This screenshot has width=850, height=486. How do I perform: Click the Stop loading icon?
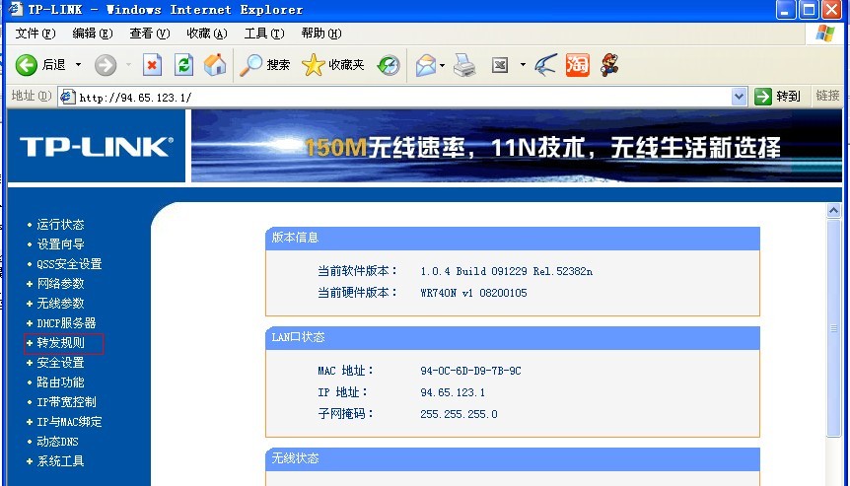coord(152,65)
